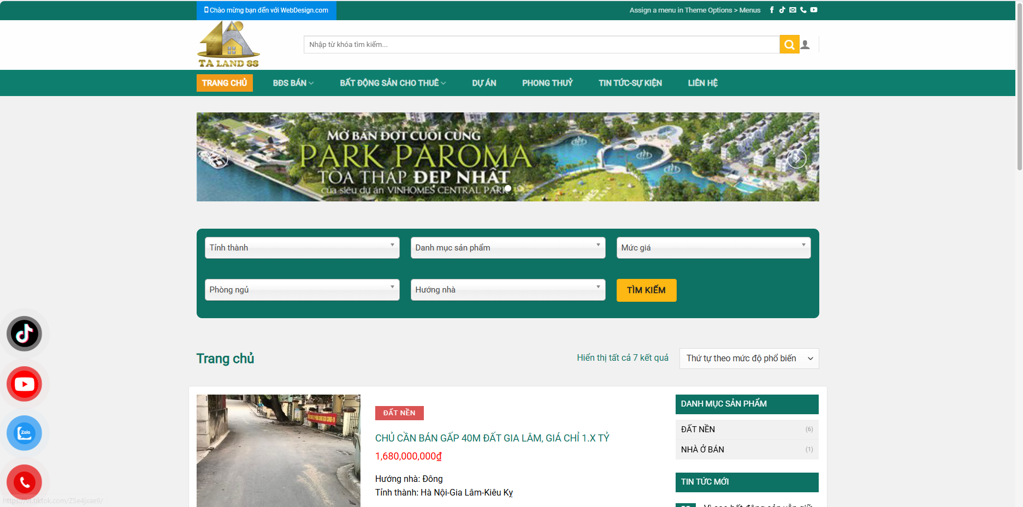This screenshot has height=507, width=1023.
Task: Open the Hướng nhà dropdown
Action: [x=508, y=290]
